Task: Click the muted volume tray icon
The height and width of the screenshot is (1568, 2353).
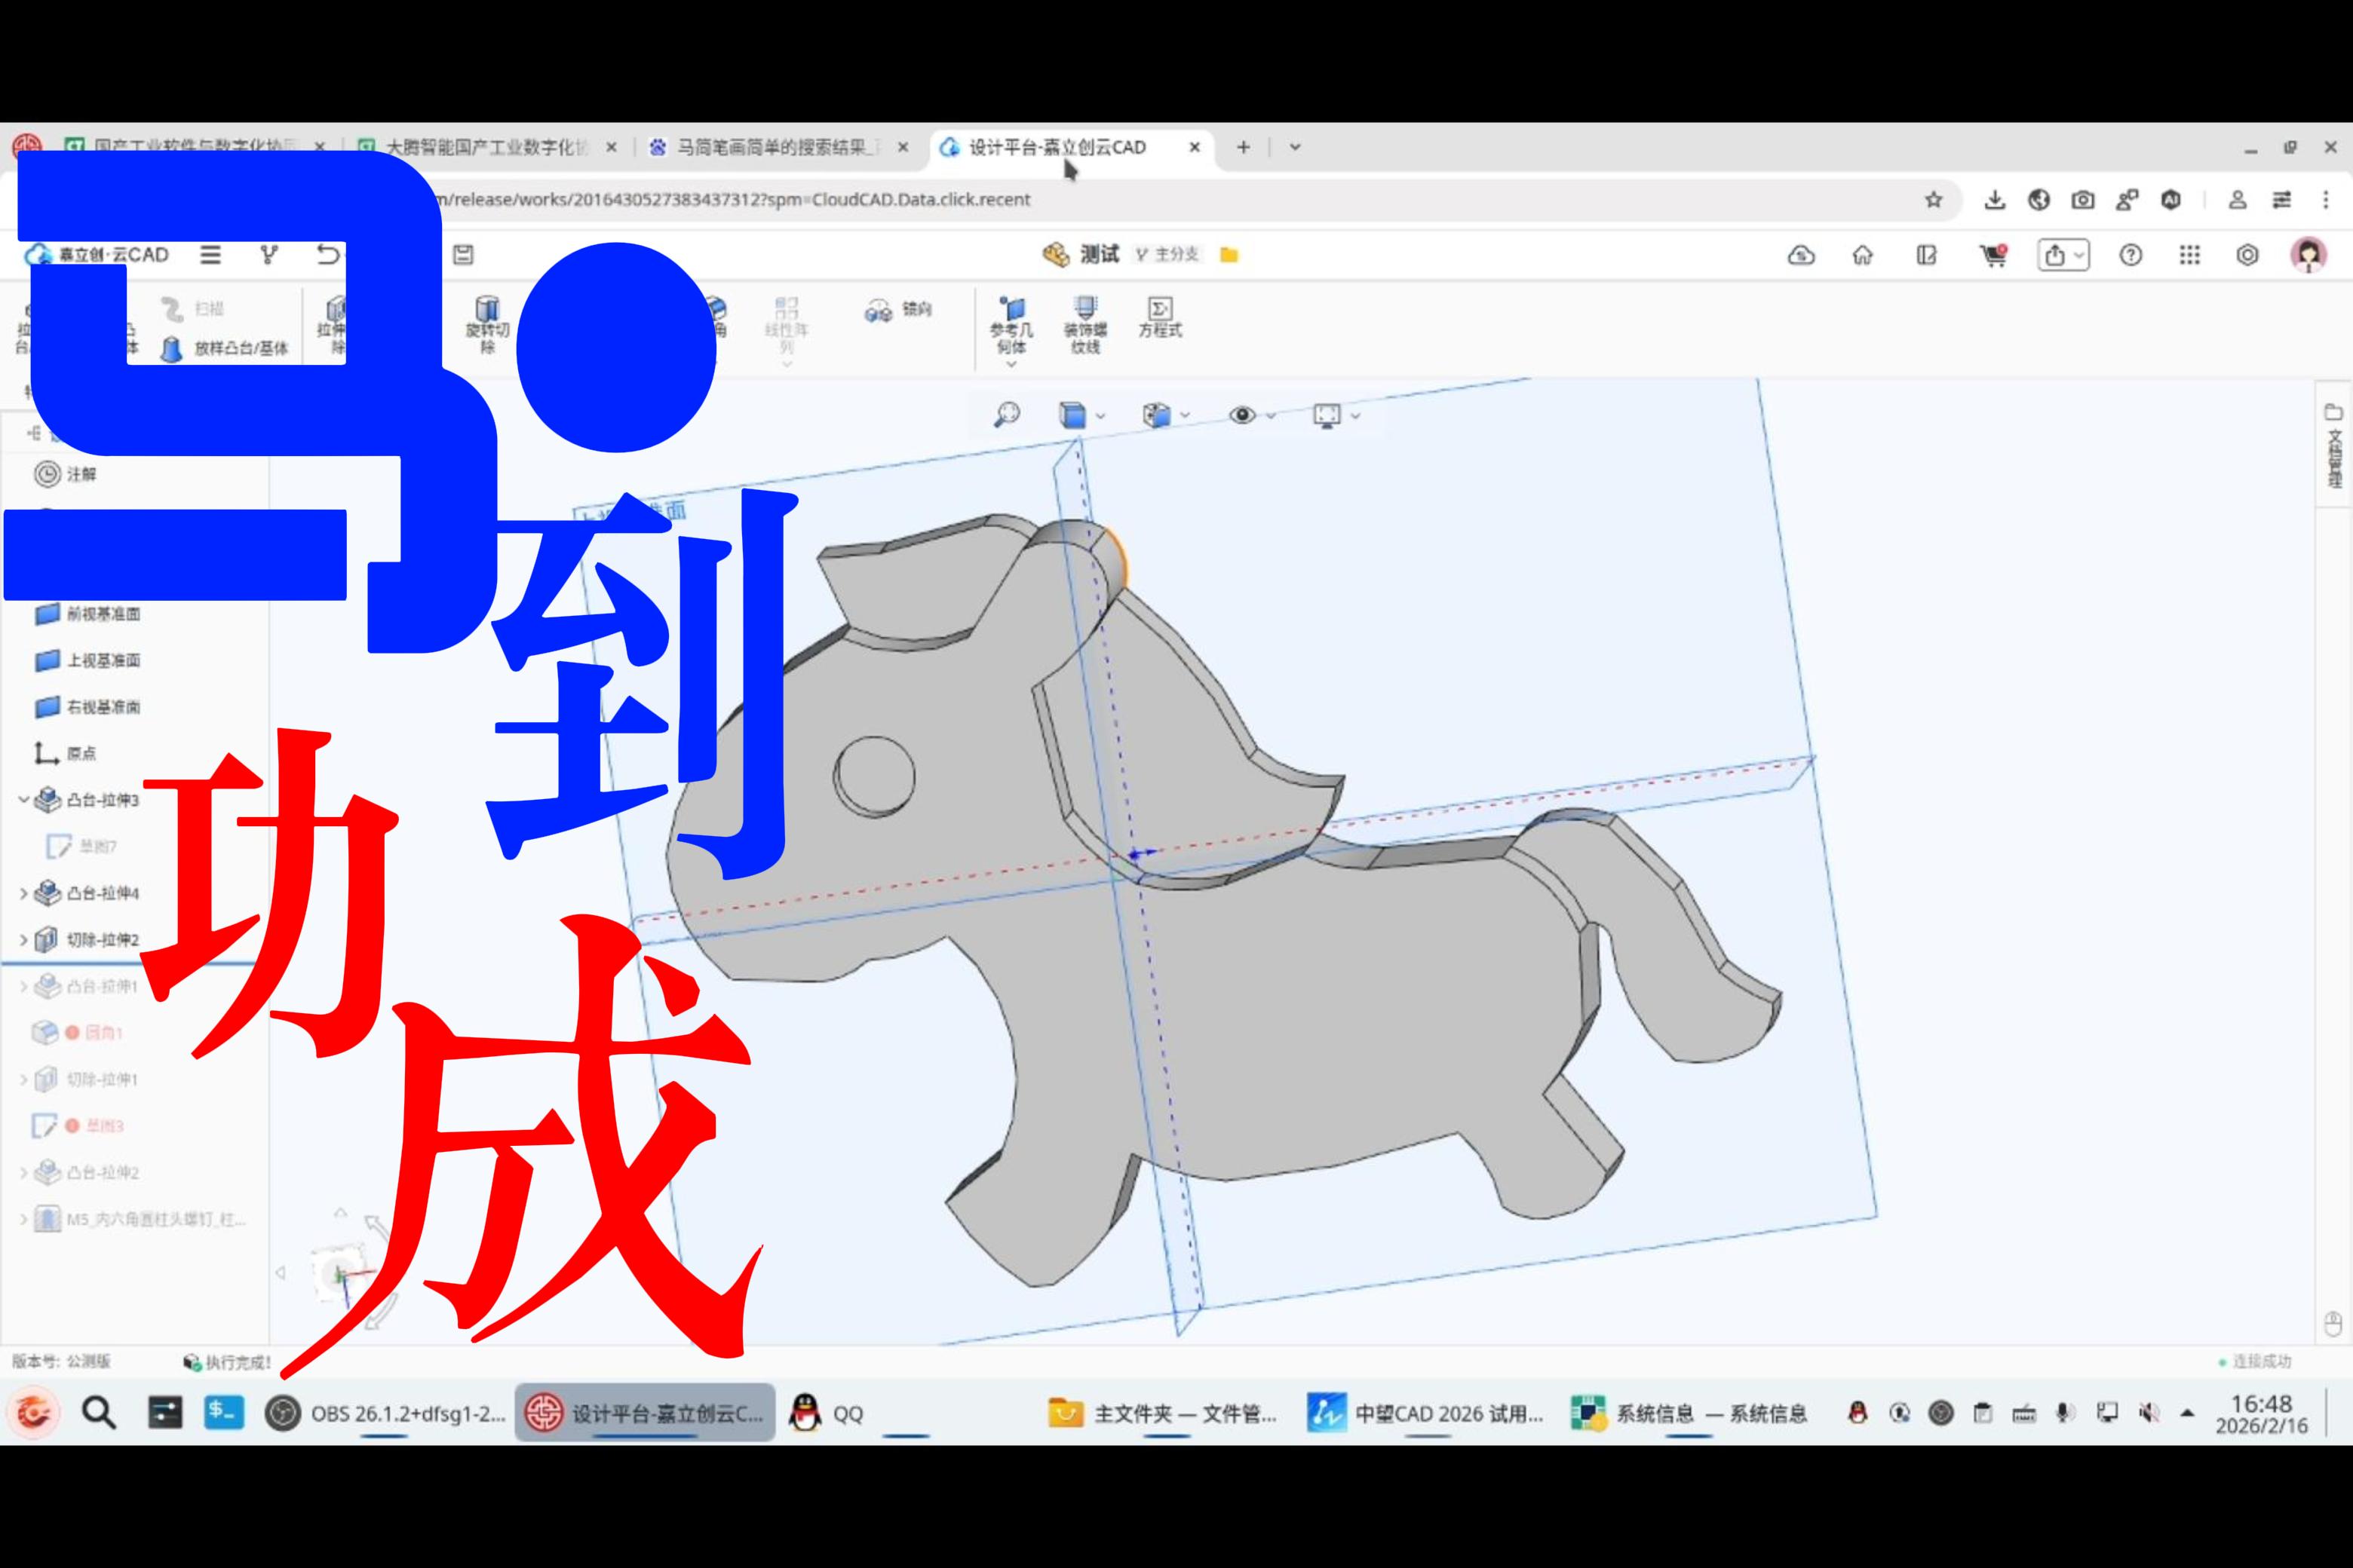Action: [2148, 1413]
